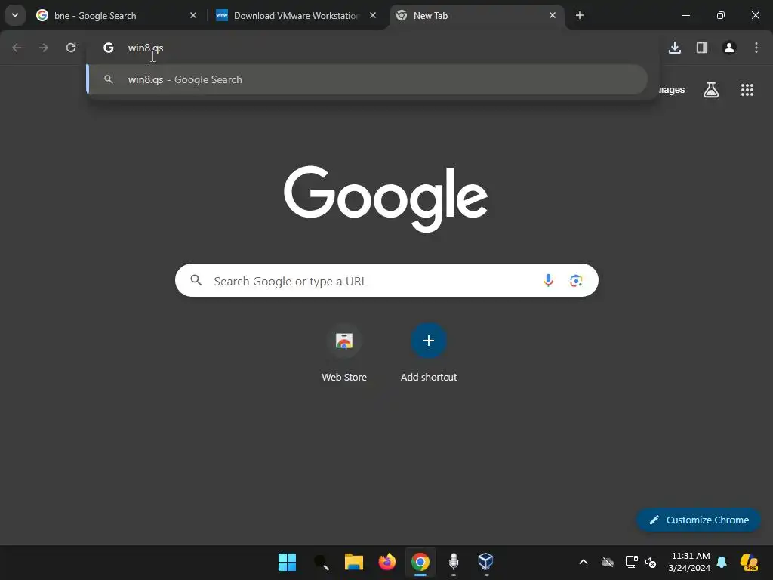Focus the 'Search Google or type a URL' box
The height and width of the screenshot is (580, 773).
click(x=386, y=281)
